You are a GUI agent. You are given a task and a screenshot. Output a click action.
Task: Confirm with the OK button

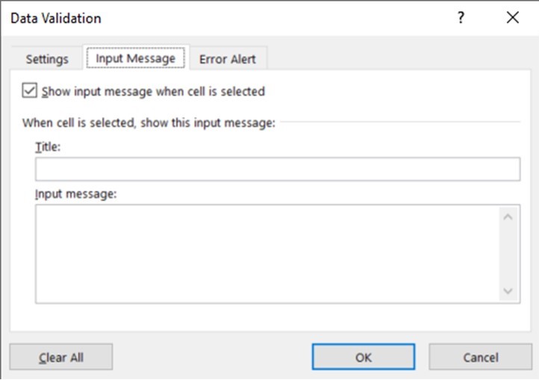click(364, 358)
